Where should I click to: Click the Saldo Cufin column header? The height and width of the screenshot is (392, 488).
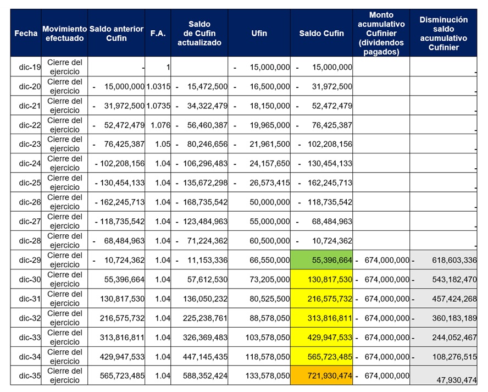click(x=321, y=33)
